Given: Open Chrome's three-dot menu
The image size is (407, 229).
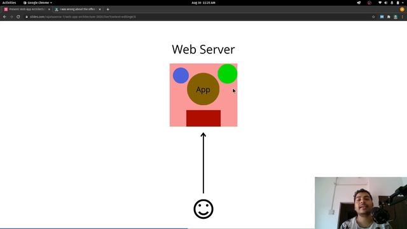Looking at the screenshot, I should (x=403, y=17).
